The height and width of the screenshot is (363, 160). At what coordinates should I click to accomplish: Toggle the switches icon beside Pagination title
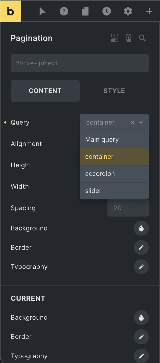point(115,38)
